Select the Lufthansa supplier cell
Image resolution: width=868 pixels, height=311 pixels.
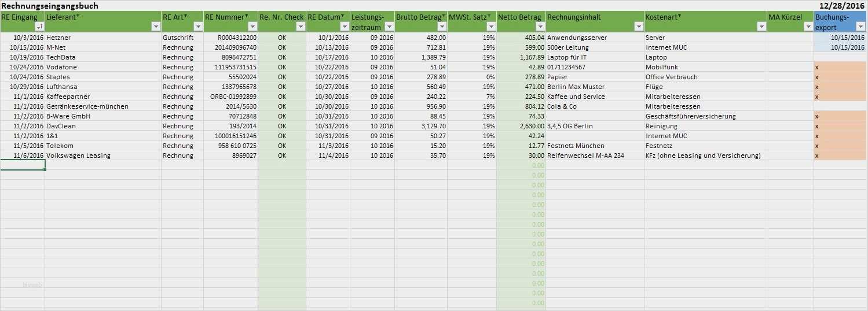(x=103, y=87)
